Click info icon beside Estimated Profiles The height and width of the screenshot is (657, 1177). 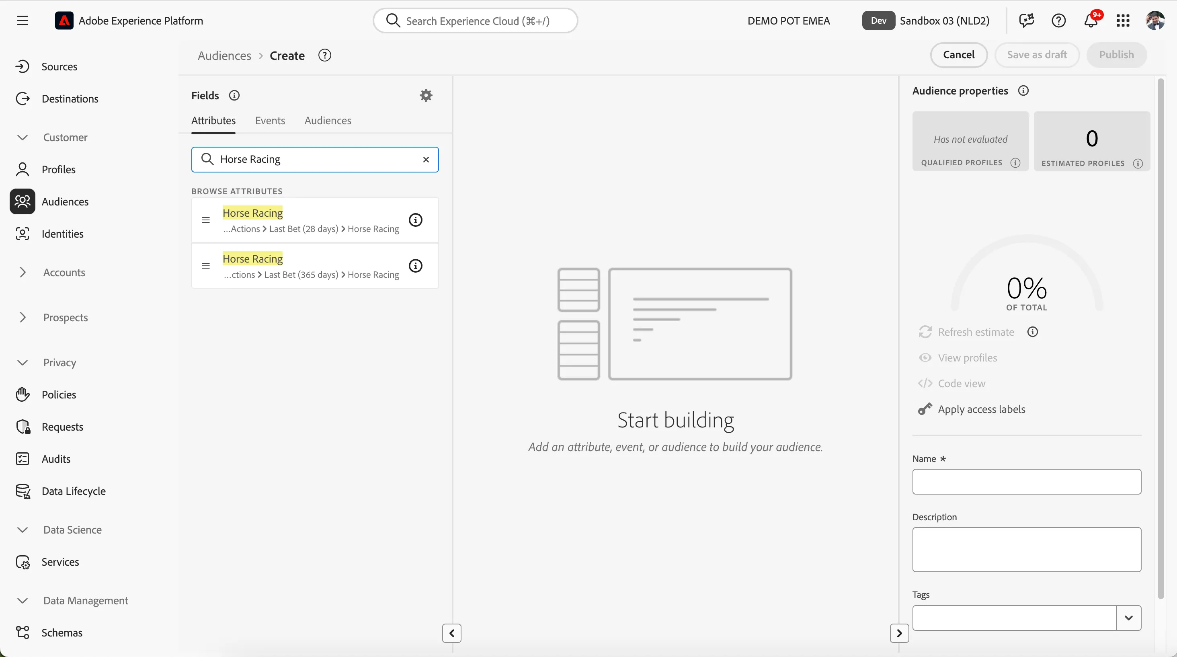[1138, 164]
